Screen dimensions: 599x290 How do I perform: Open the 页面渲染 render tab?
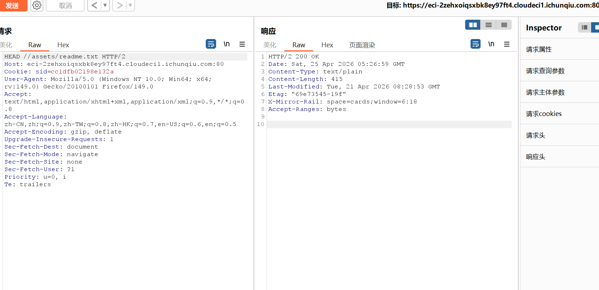pyautogui.click(x=362, y=45)
